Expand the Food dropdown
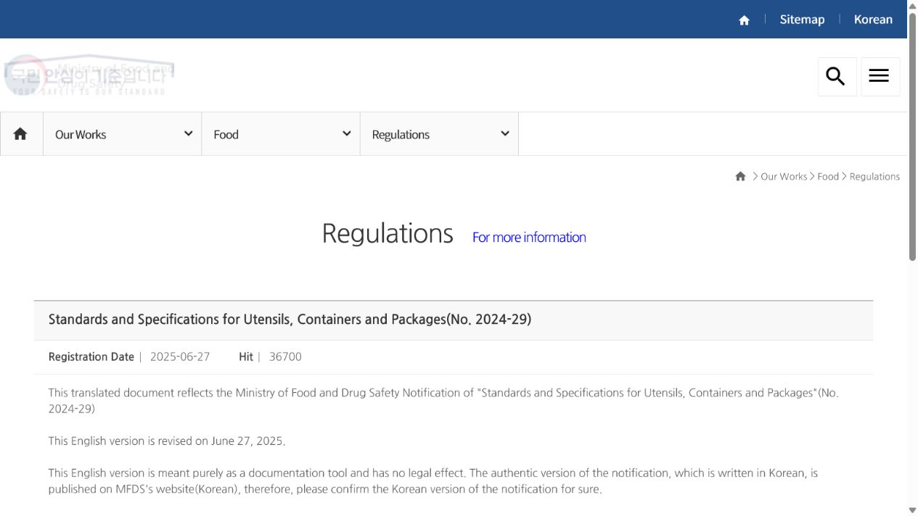 (x=281, y=134)
